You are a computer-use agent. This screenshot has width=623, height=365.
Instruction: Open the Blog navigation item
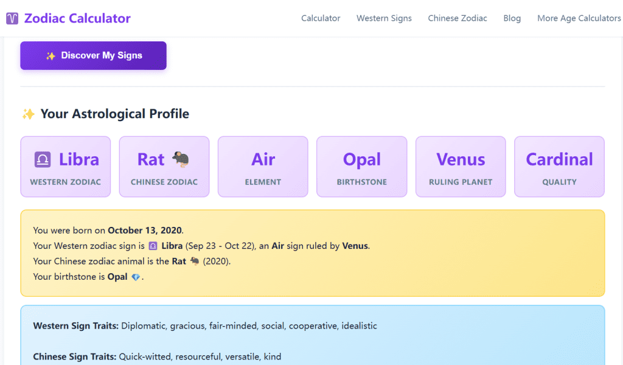(x=512, y=18)
